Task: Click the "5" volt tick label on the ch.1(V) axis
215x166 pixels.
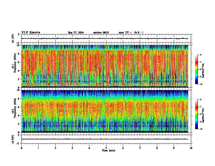Action: pyautogui.click(x=18, y=35)
